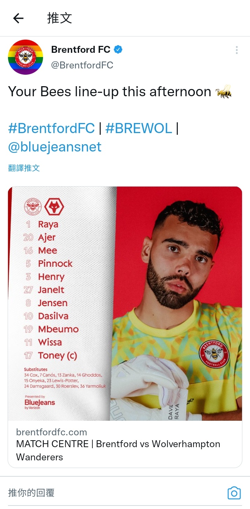Open the brentfordfc.com domain label

point(51,432)
